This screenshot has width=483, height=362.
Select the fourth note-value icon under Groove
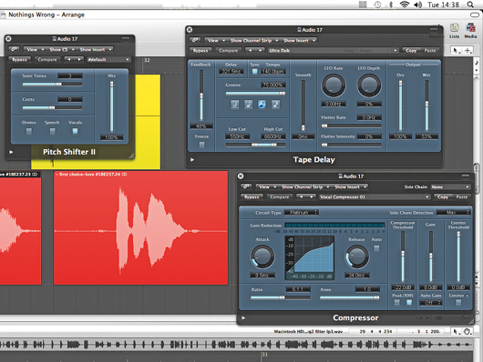tap(275, 105)
